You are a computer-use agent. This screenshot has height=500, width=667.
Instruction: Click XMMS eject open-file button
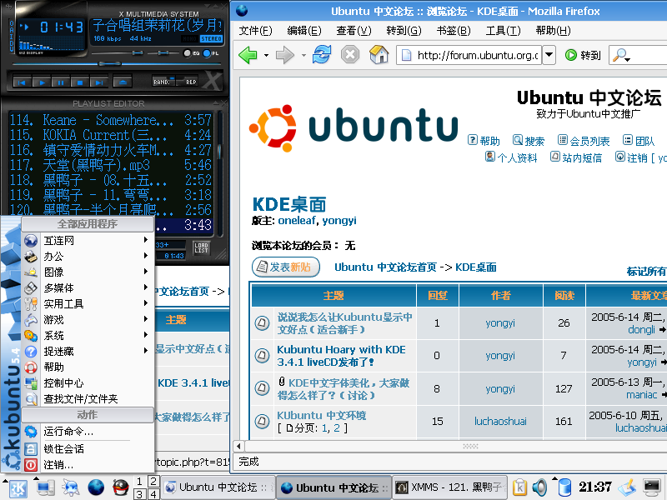pos(123,82)
